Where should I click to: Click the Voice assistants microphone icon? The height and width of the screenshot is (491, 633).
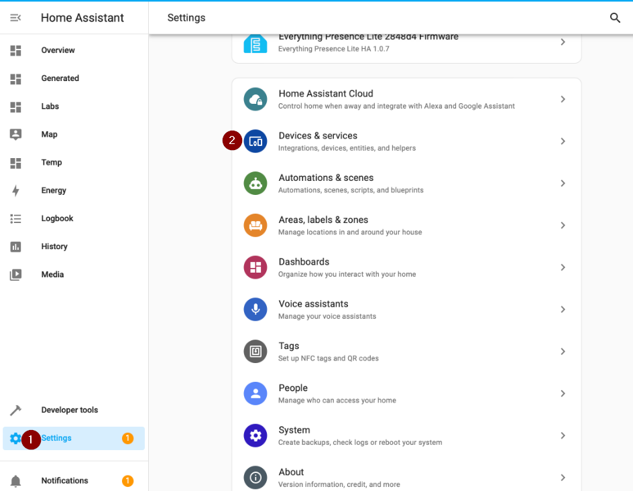(x=255, y=309)
